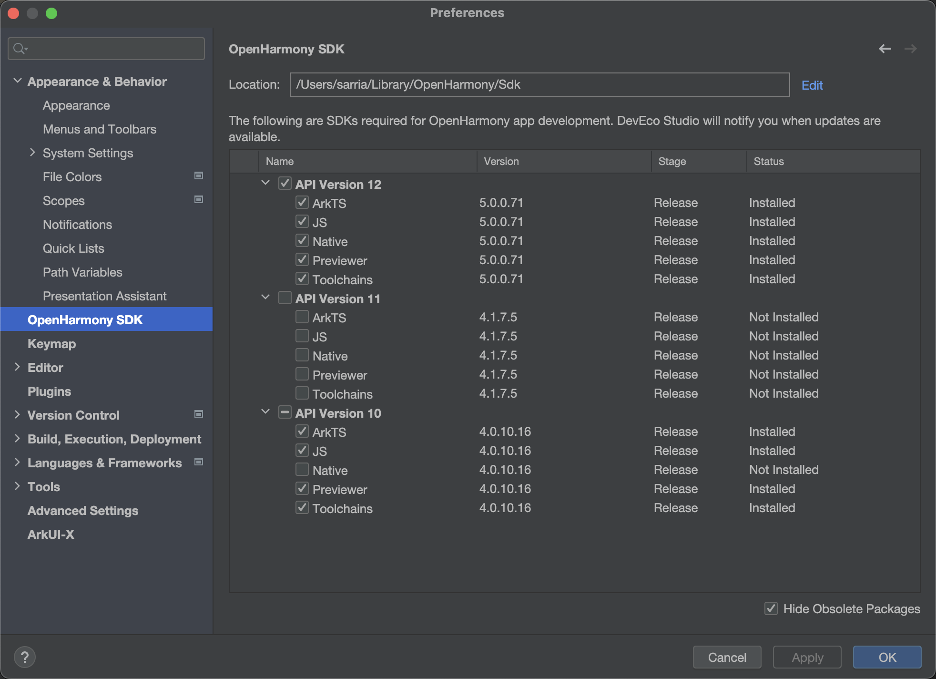Click the Status column header
This screenshot has height=679, width=936.
coord(833,161)
